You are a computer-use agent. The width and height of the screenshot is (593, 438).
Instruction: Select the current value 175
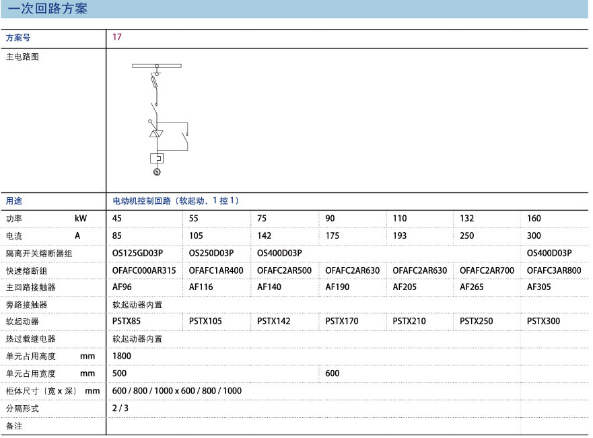coord(333,235)
